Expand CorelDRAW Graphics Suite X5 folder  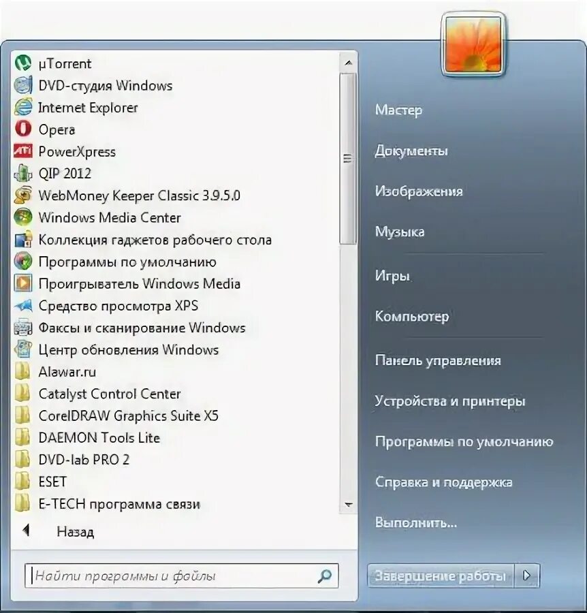coord(22,415)
